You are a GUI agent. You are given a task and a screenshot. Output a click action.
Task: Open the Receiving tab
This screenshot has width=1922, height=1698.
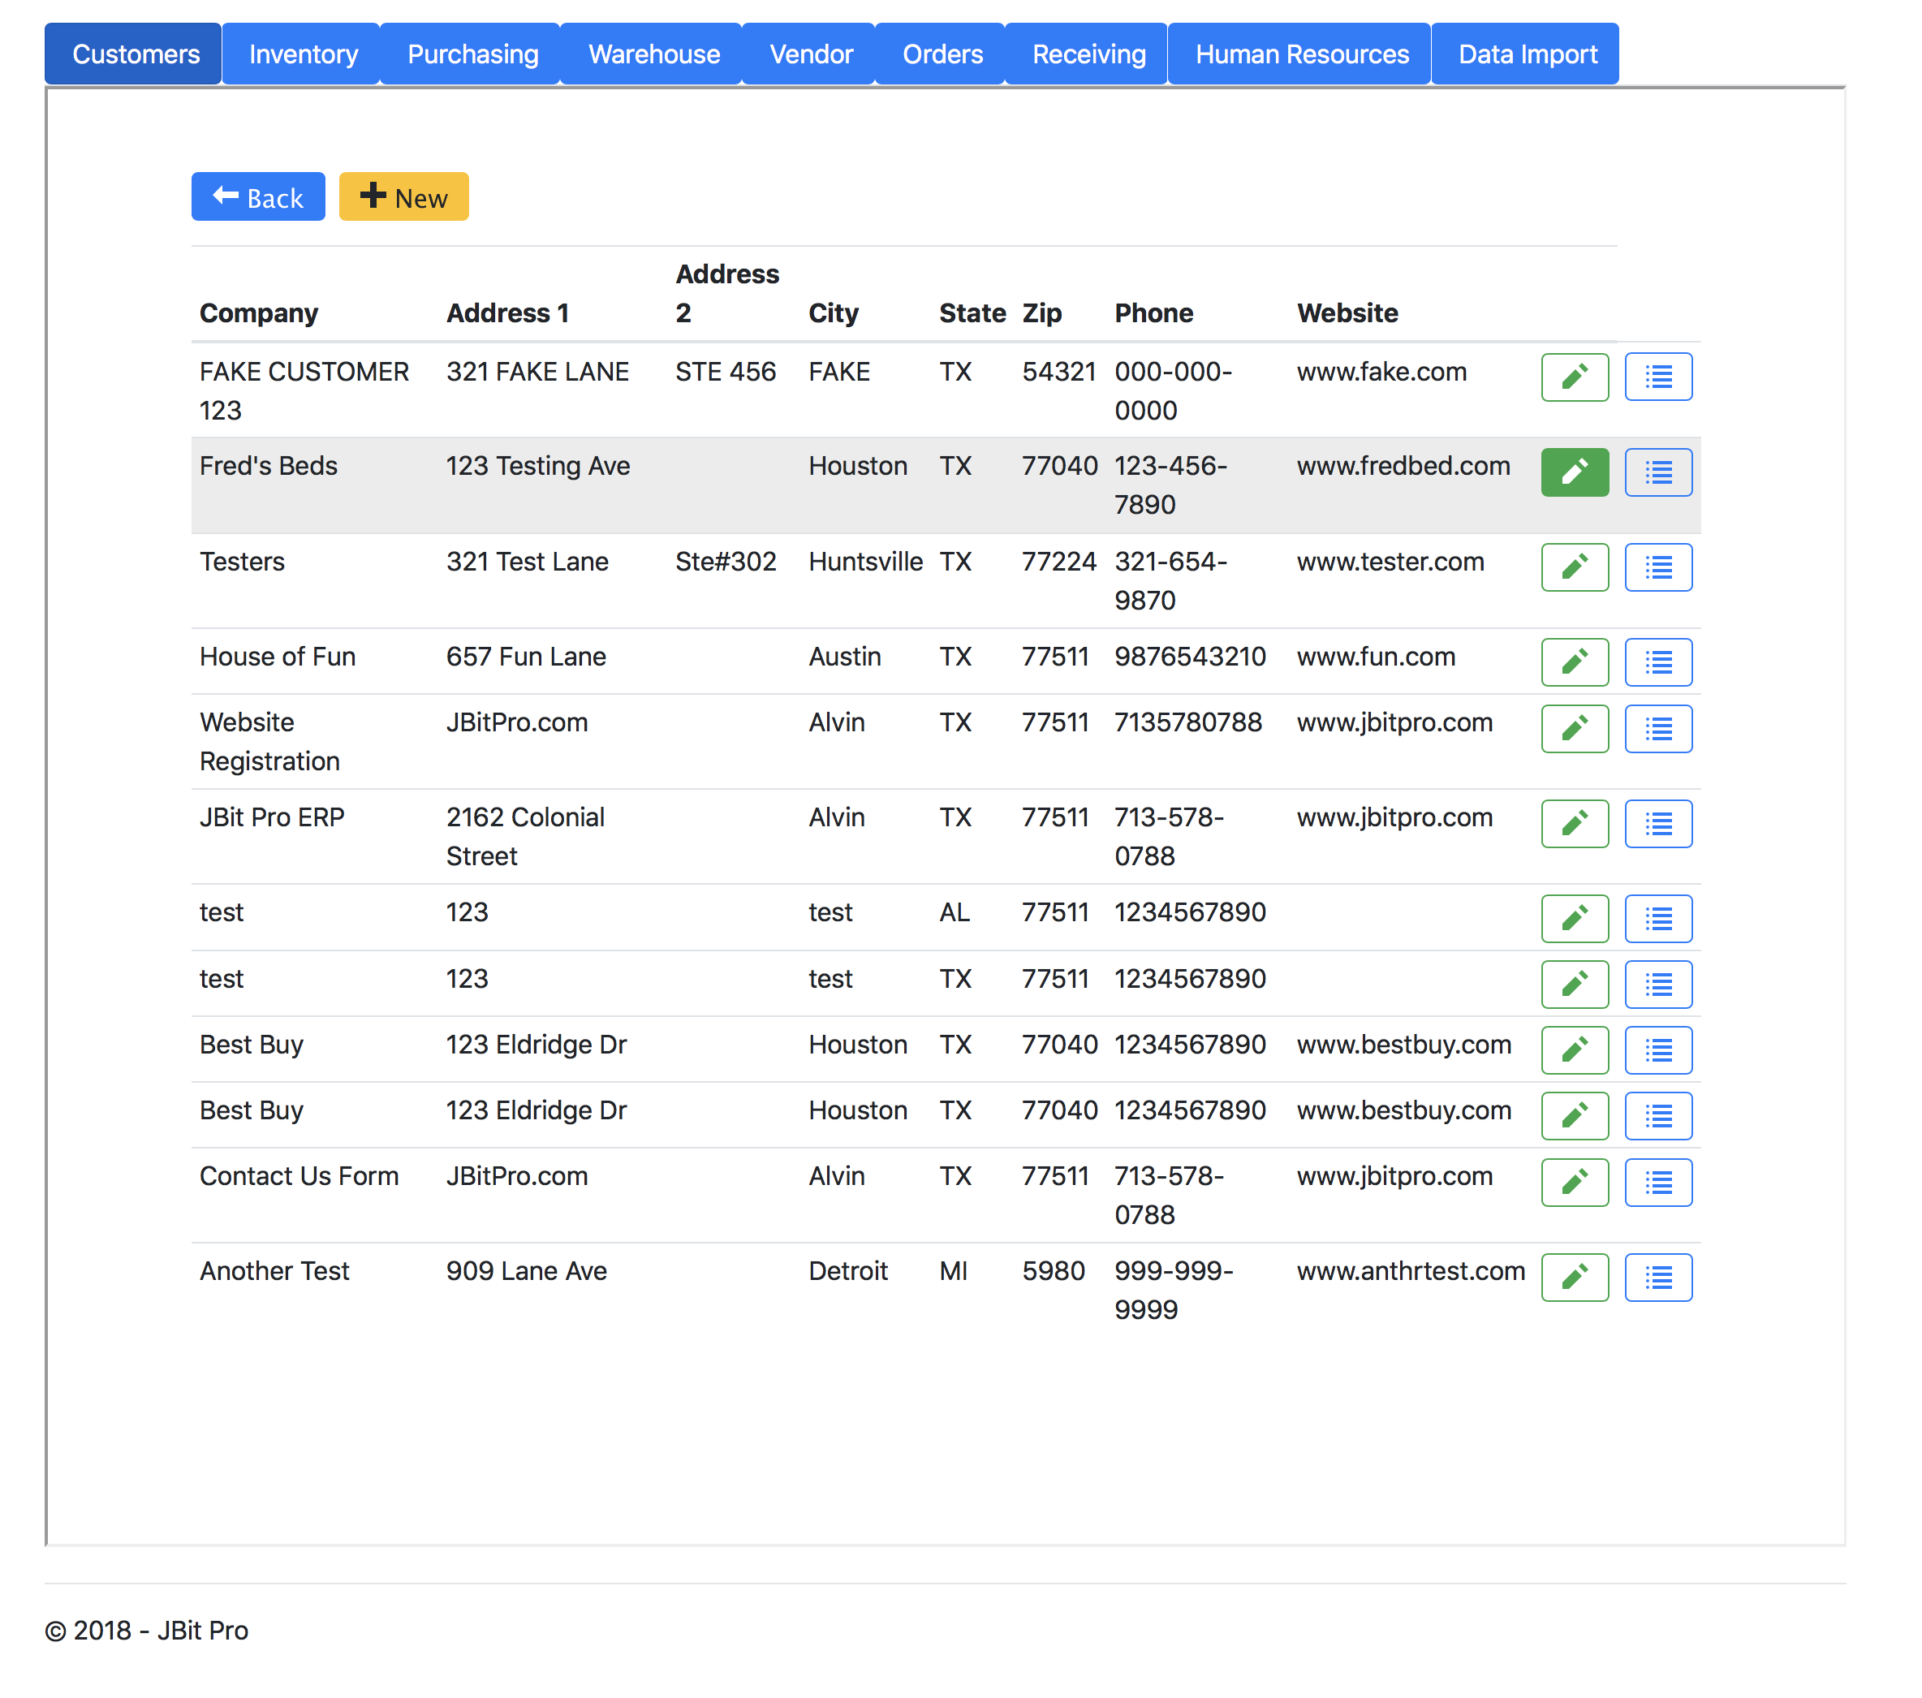click(x=1088, y=54)
